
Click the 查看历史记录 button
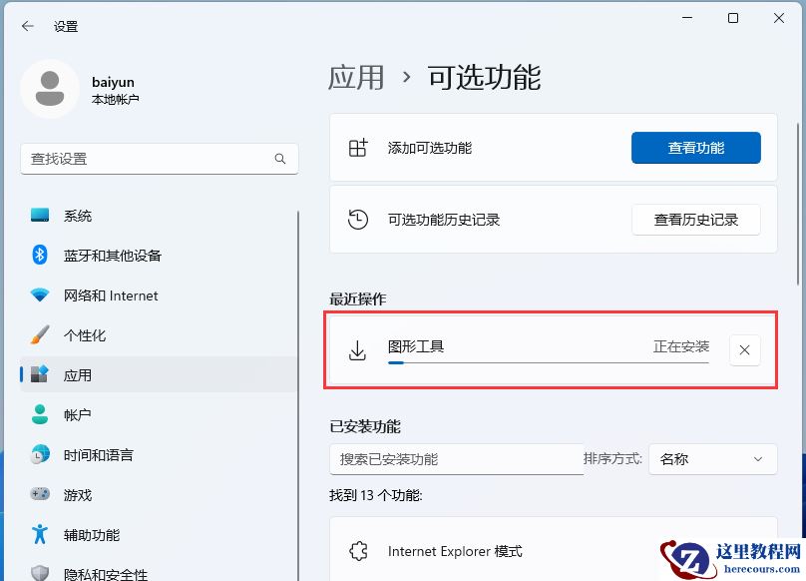coord(695,219)
